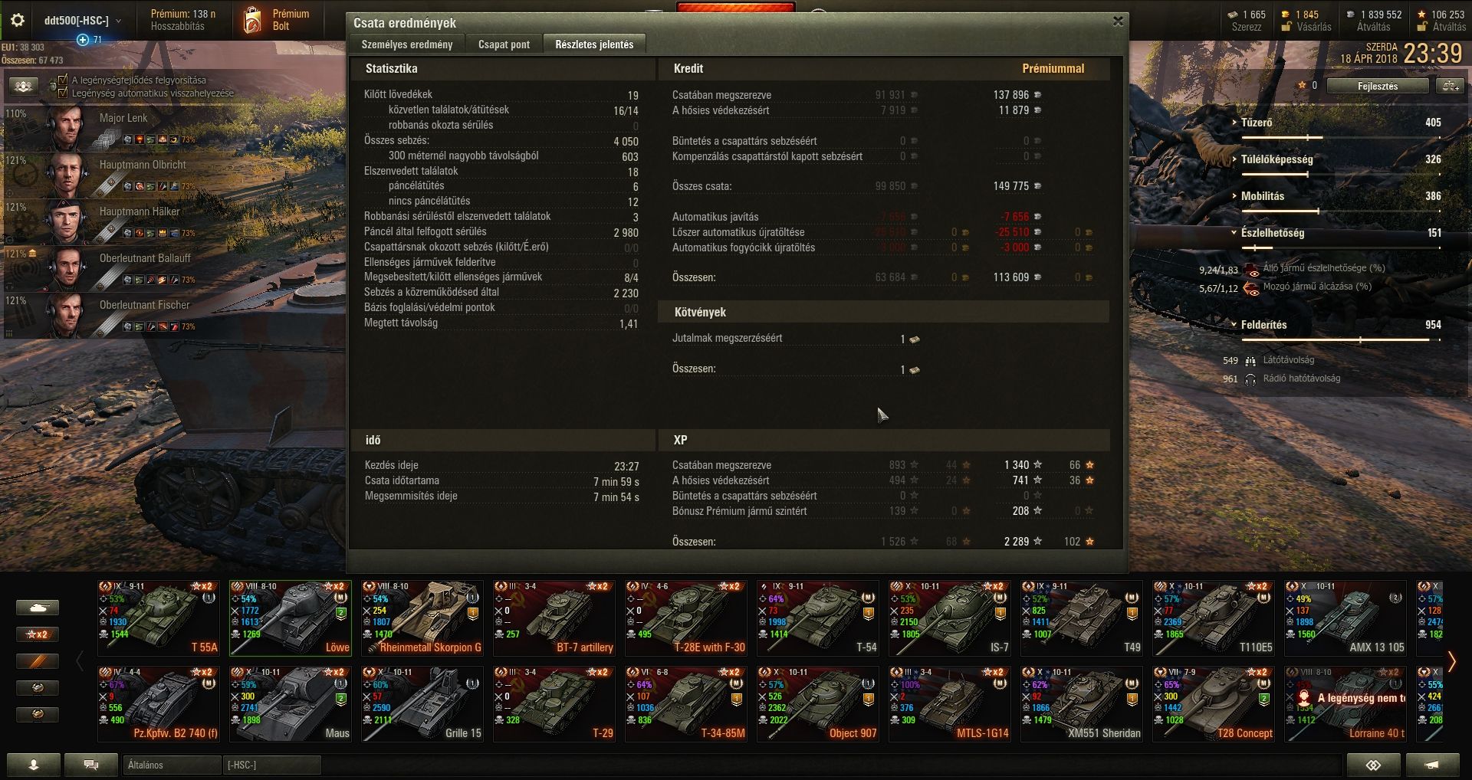Close the Csata eredmények window
The width and height of the screenshot is (1472, 780).
click(x=1118, y=21)
